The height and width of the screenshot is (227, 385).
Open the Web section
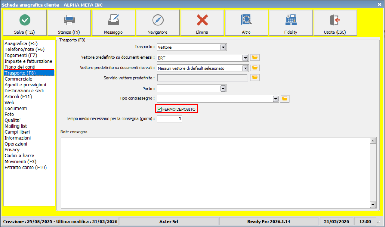pos(29,102)
